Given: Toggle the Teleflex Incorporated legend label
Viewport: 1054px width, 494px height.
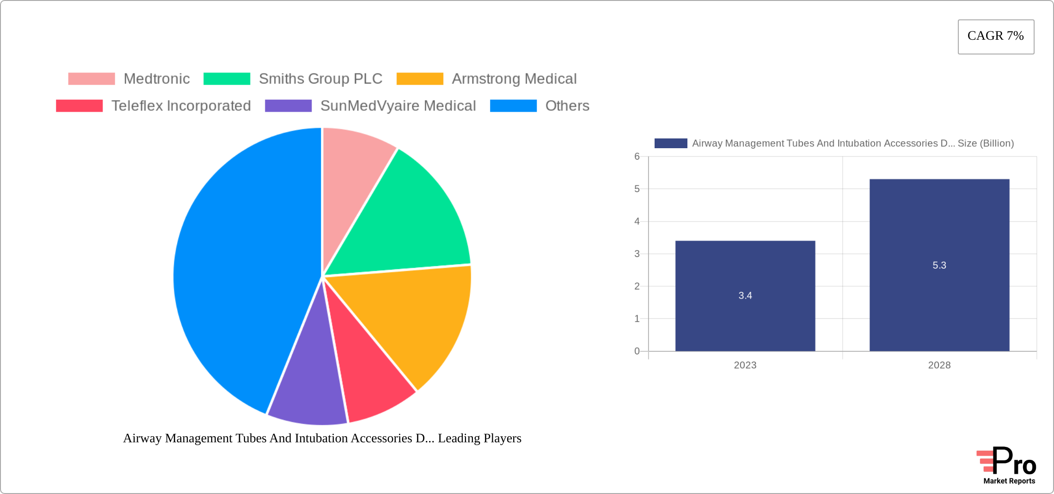Looking at the screenshot, I should tap(181, 106).
